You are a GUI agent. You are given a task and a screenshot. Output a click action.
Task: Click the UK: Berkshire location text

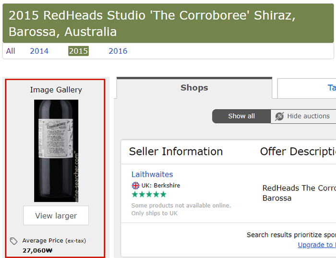(x=161, y=186)
